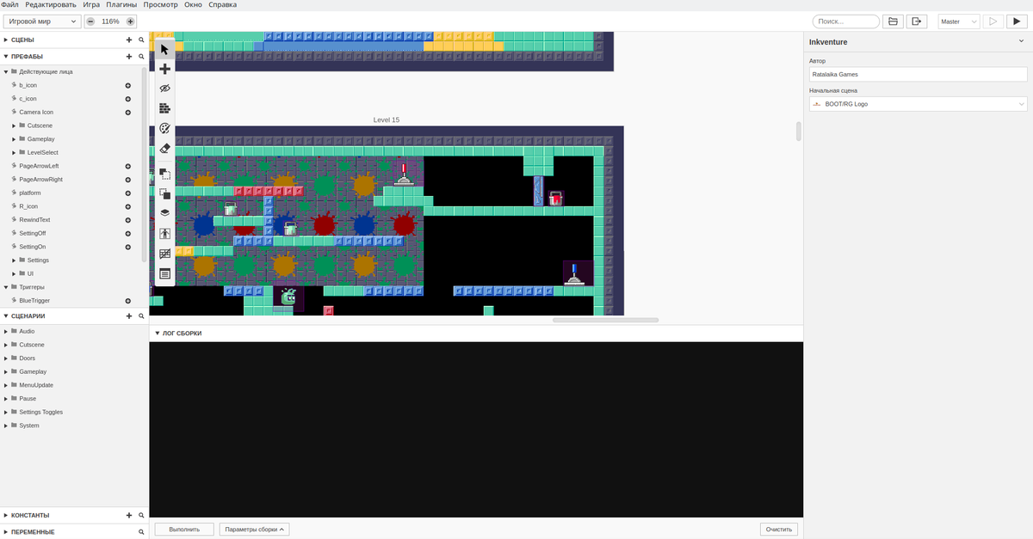Add script via СЦЕНАРИИ plus icon

click(x=129, y=315)
